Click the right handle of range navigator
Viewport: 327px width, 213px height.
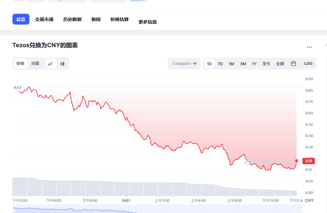click(x=301, y=211)
